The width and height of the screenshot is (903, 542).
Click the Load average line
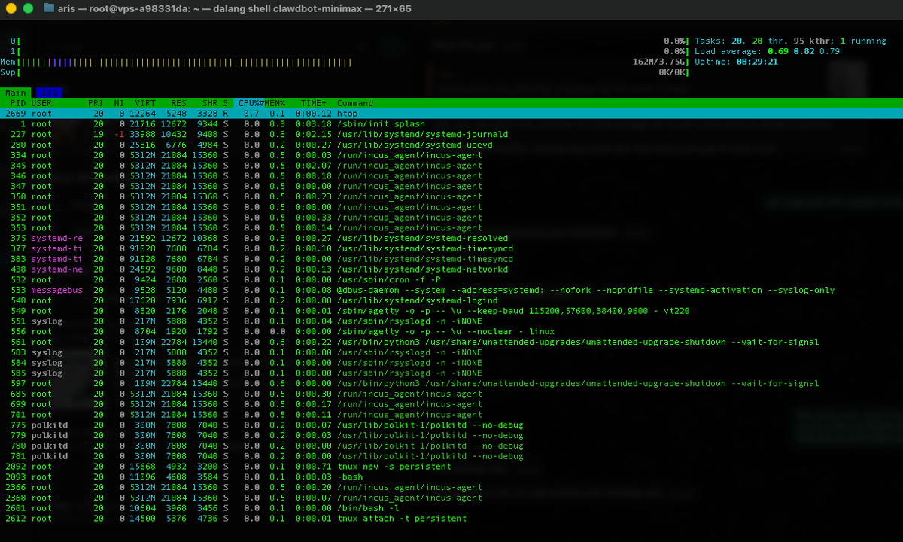[768, 51]
